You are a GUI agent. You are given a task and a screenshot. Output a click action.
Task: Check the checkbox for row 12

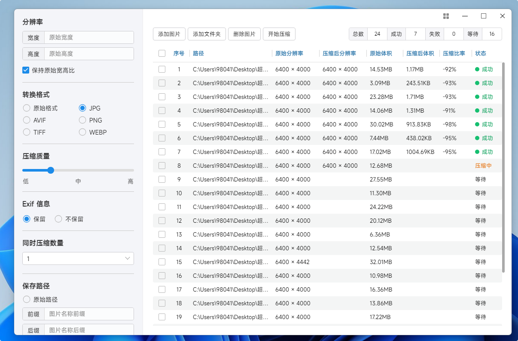pyautogui.click(x=162, y=221)
